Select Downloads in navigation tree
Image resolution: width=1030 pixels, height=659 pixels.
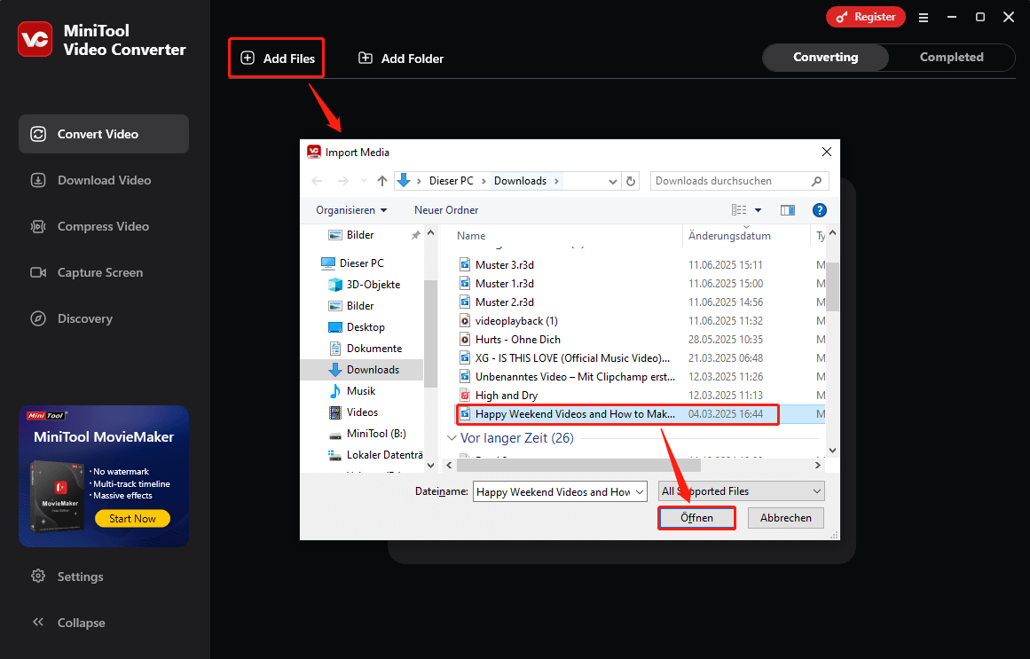pos(363,369)
